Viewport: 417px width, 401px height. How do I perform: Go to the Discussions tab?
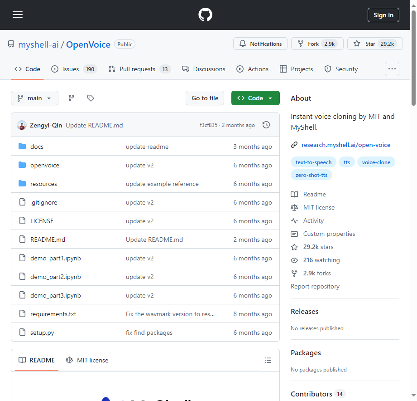203,69
